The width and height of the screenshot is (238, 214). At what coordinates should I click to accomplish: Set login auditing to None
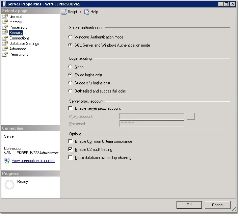pos(70,66)
